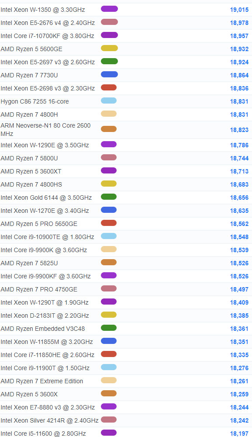Click the orange swatch beside Ryzen 7 5825U

[x=109, y=262]
